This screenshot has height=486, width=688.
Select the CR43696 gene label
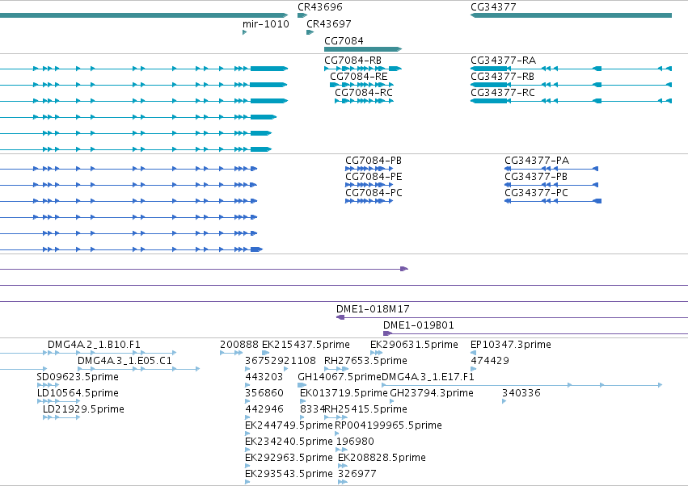click(320, 7)
